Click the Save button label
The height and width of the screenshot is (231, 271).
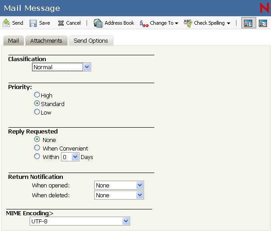click(x=44, y=23)
